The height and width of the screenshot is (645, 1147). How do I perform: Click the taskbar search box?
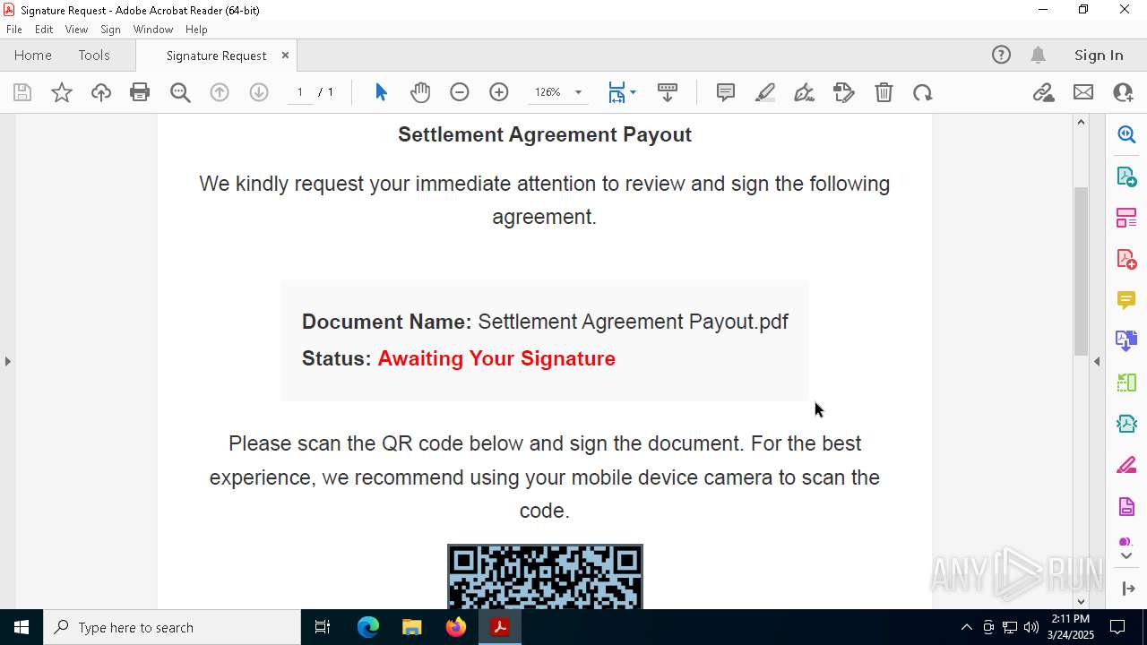172,627
